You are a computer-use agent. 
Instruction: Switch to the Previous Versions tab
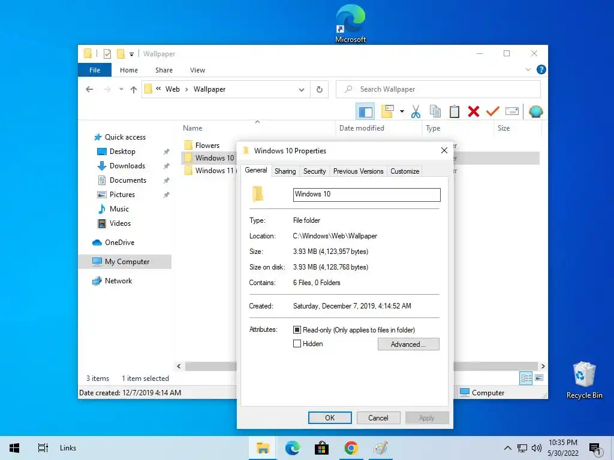[x=359, y=171]
